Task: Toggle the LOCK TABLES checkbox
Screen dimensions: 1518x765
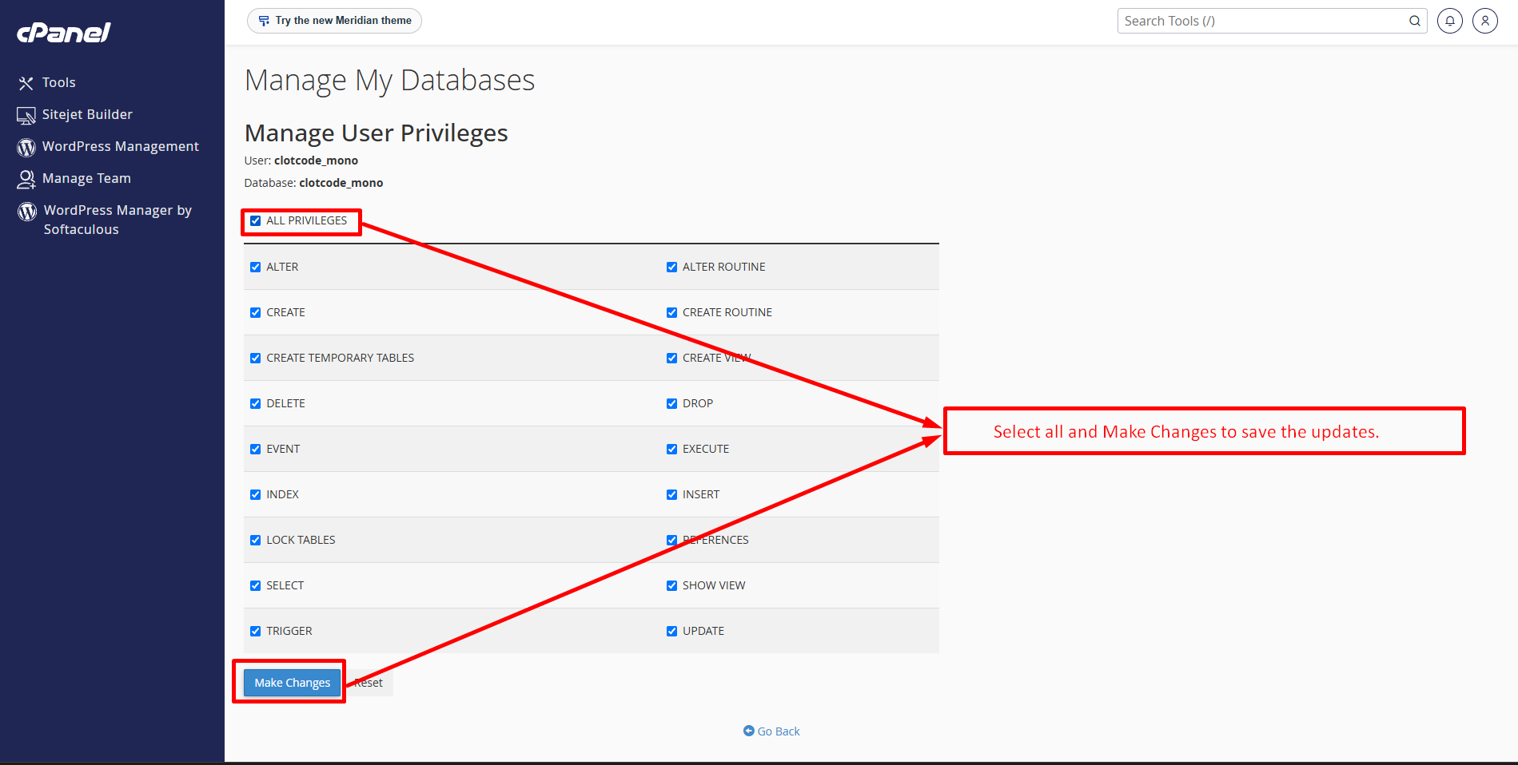Action: 256,541
